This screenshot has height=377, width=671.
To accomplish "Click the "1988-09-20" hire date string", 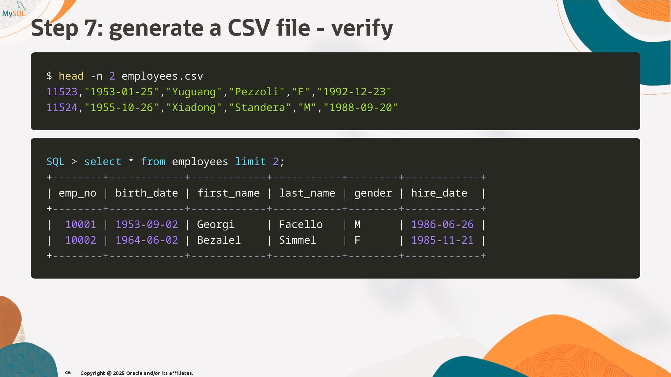I will 360,108.
